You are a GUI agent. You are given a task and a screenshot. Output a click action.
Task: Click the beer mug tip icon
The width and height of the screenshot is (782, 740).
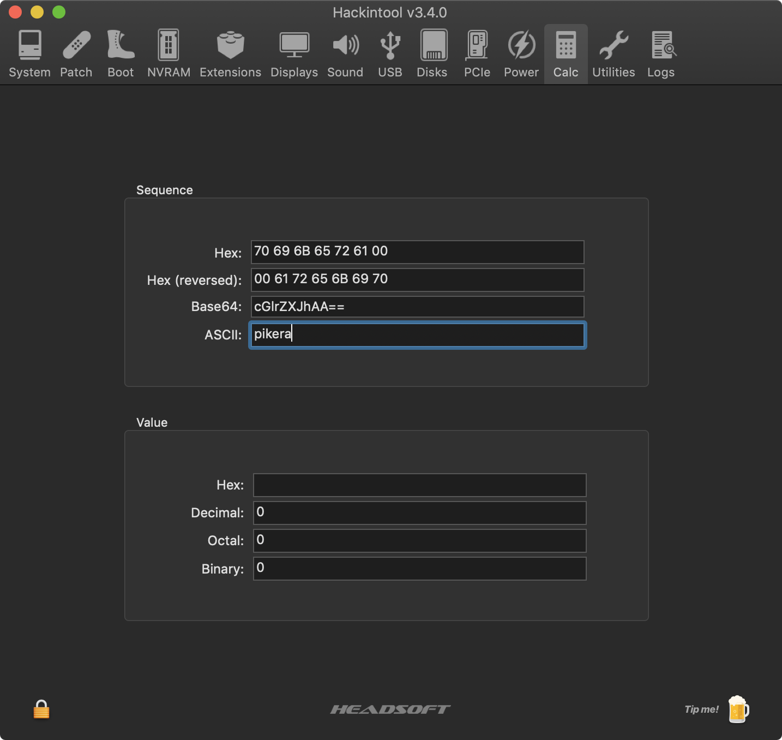(x=738, y=709)
